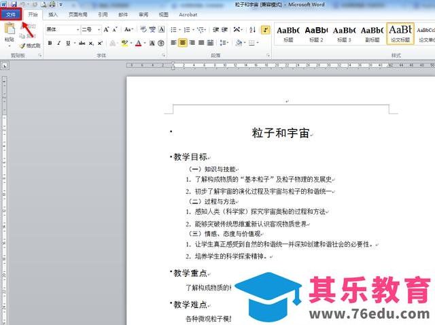
Task: Click the Shading paint bucket color
Action: [239, 43]
